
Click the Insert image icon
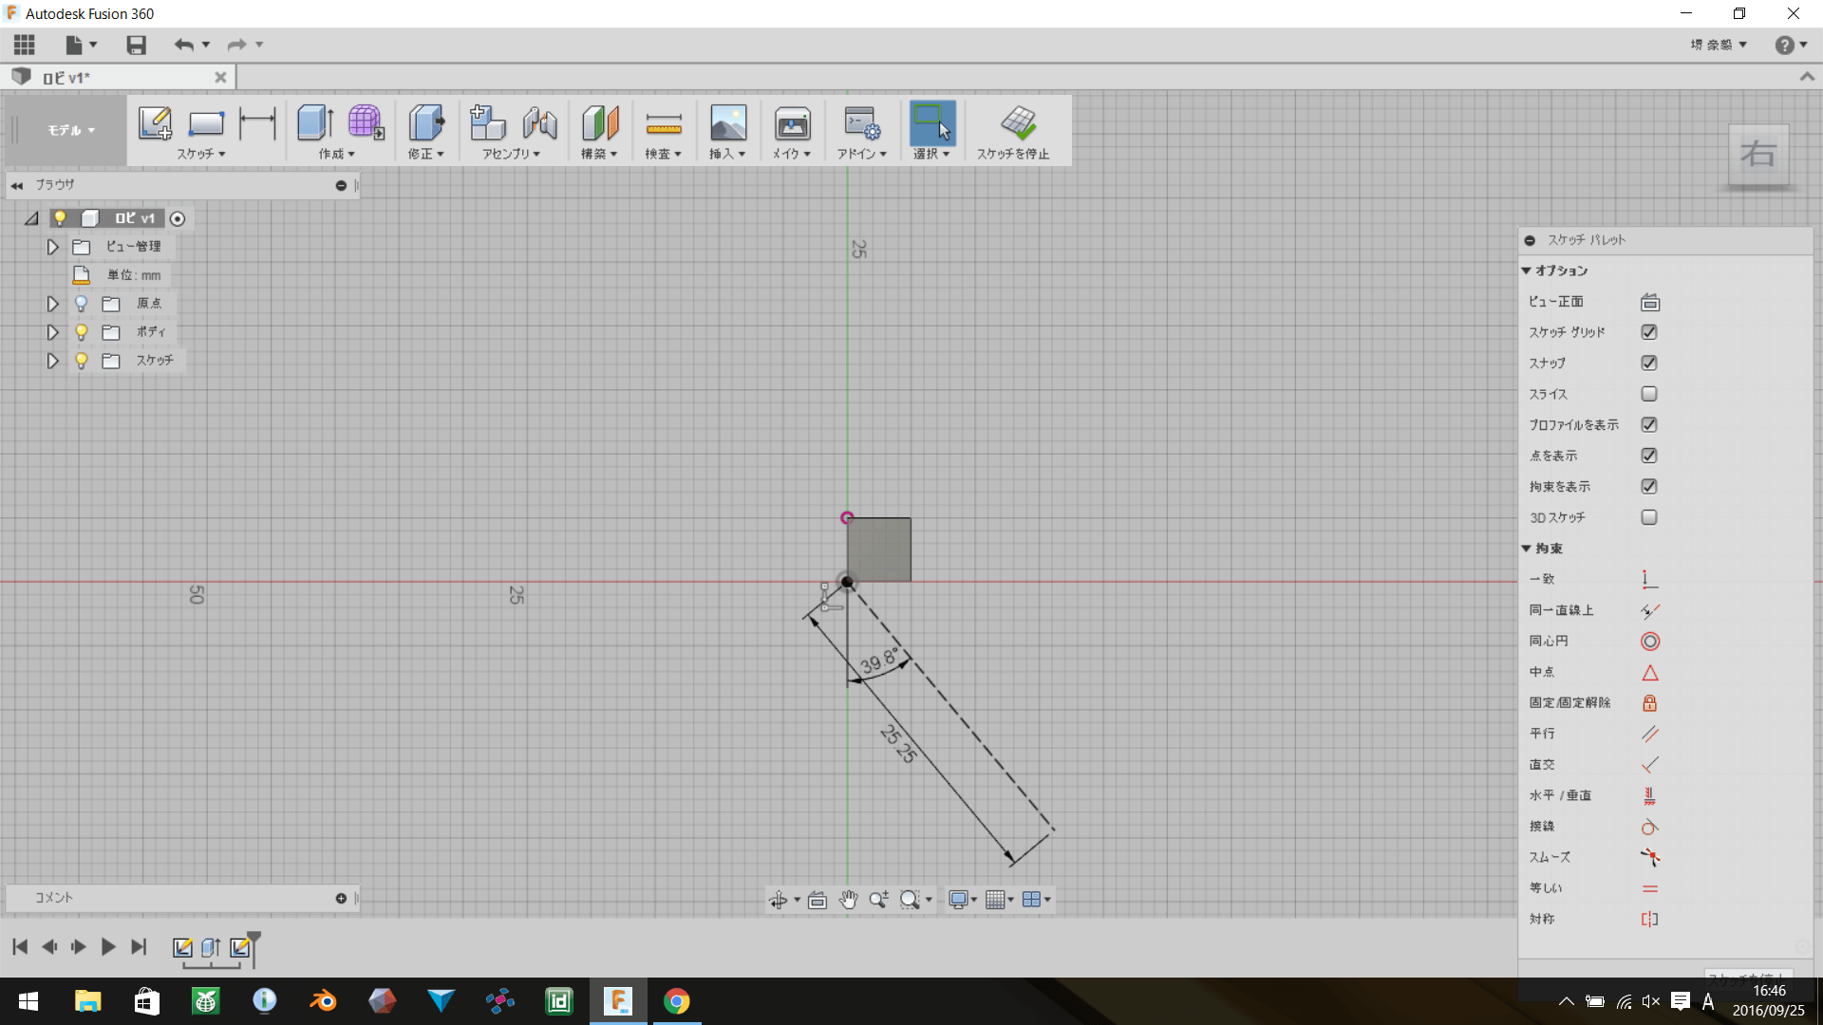(728, 123)
